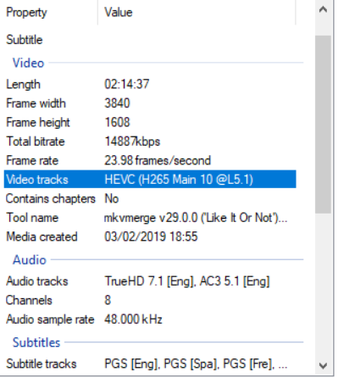Click the scrollbar up arrow
The image size is (338, 378).
click(323, 10)
